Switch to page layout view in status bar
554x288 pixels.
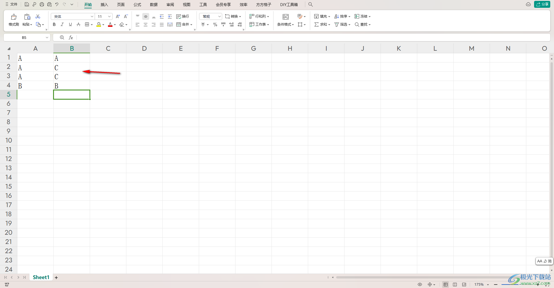(464, 284)
